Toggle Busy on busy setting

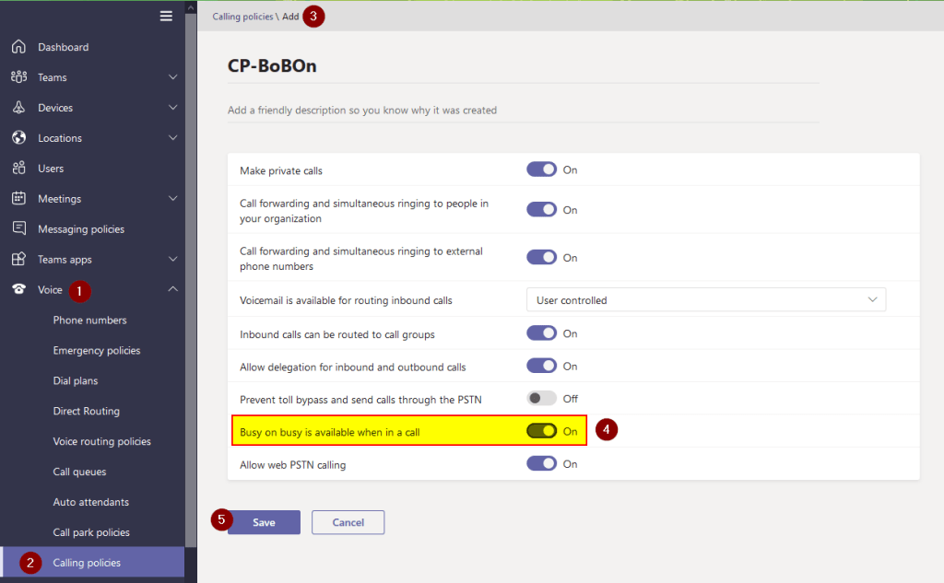point(541,431)
